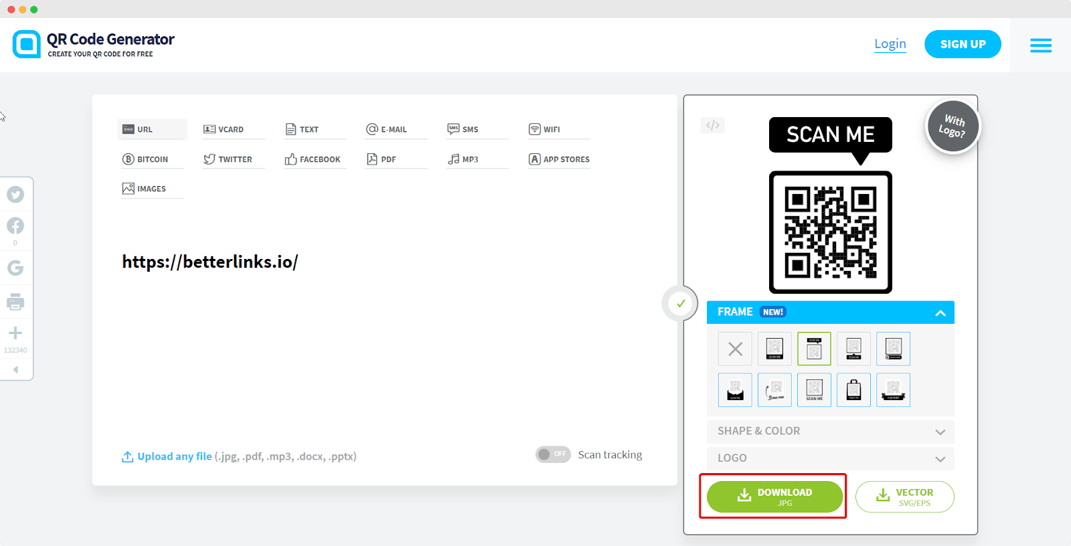Select the VCARD QR type

233,129
